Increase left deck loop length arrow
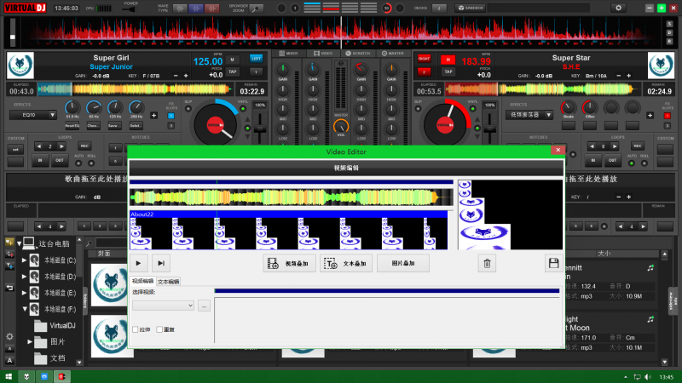 pyautogui.click(x=61, y=146)
